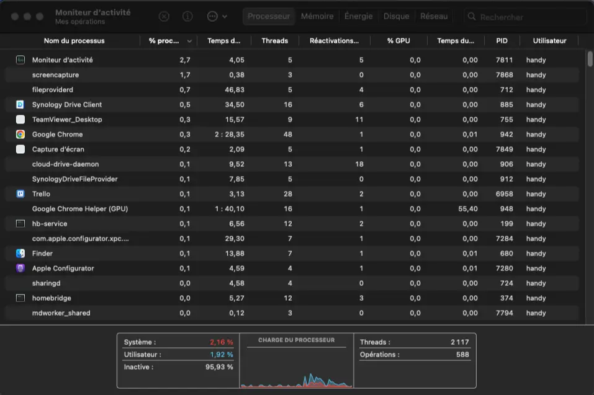Click the stop process (X) toolbar icon
The width and height of the screenshot is (594, 395).
pyautogui.click(x=164, y=17)
